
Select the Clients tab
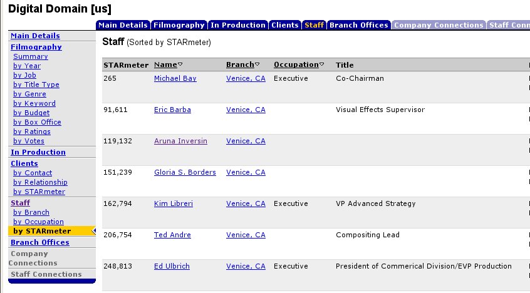pyautogui.click(x=284, y=25)
